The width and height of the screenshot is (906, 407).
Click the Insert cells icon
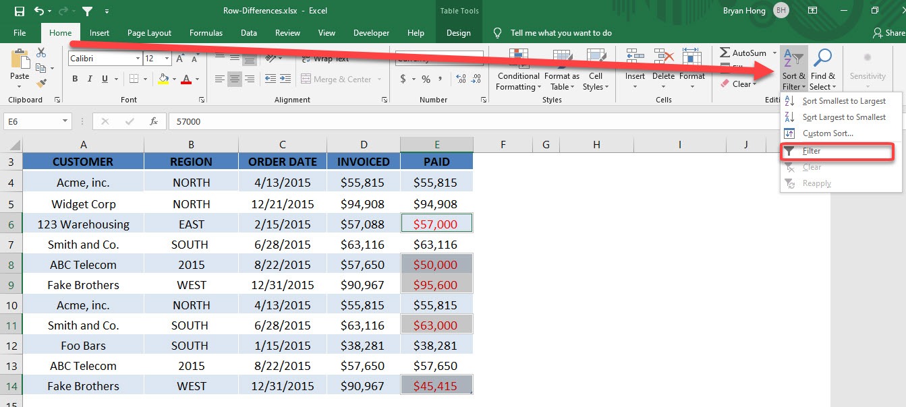coord(635,59)
